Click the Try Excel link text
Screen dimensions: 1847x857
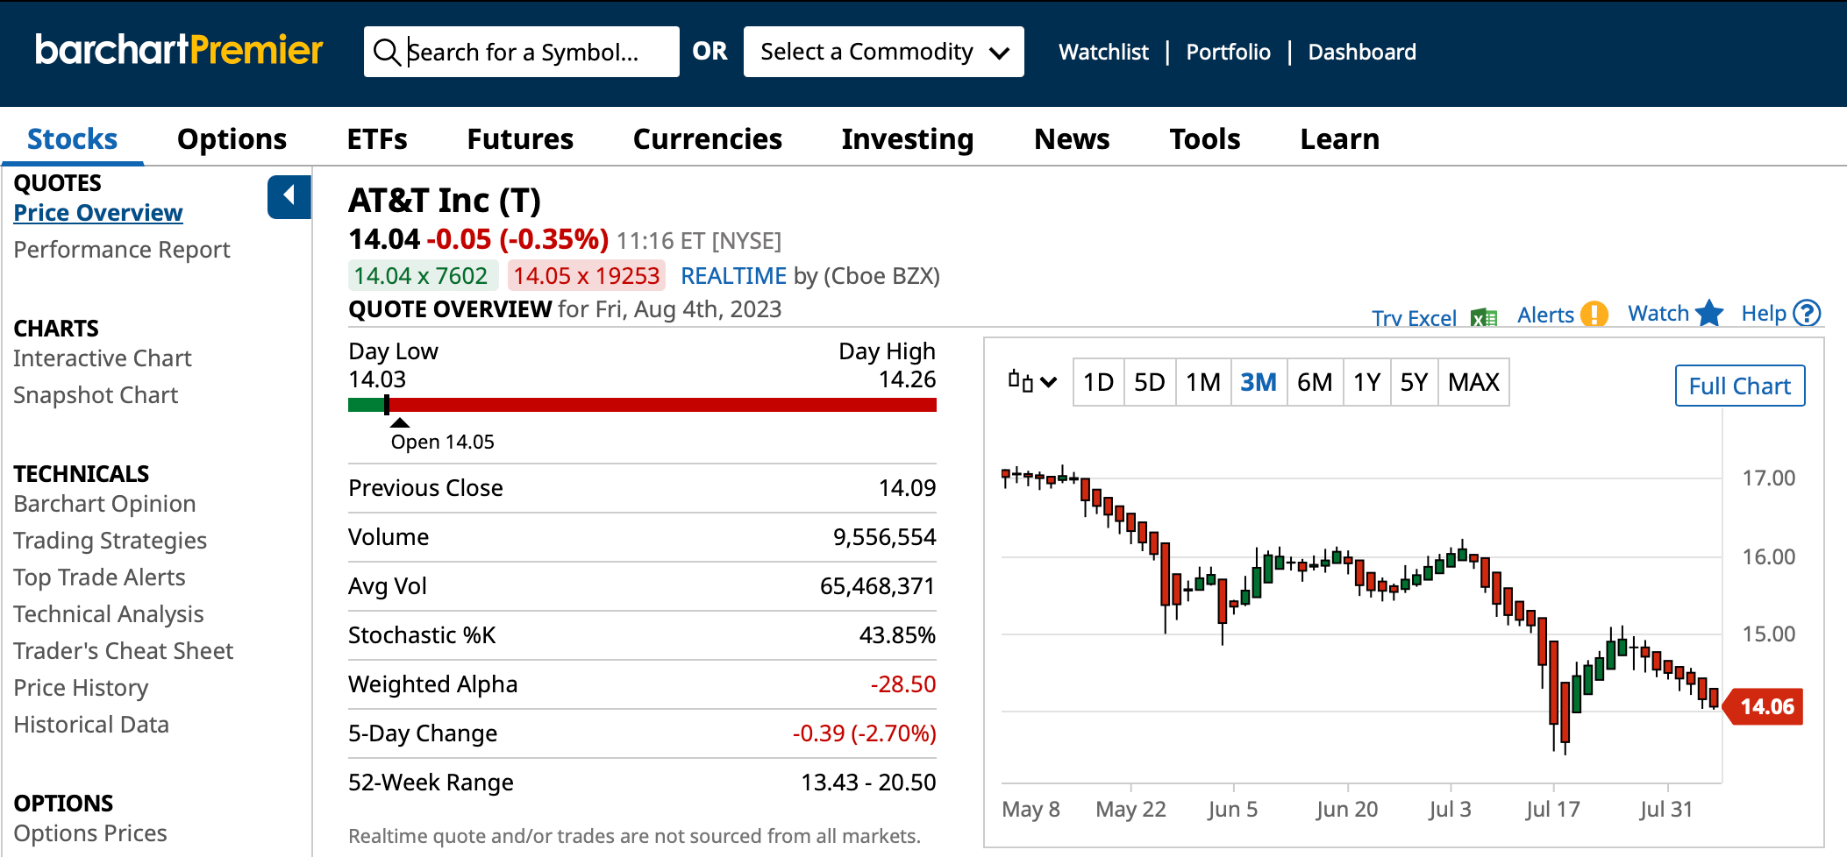[1414, 319]
